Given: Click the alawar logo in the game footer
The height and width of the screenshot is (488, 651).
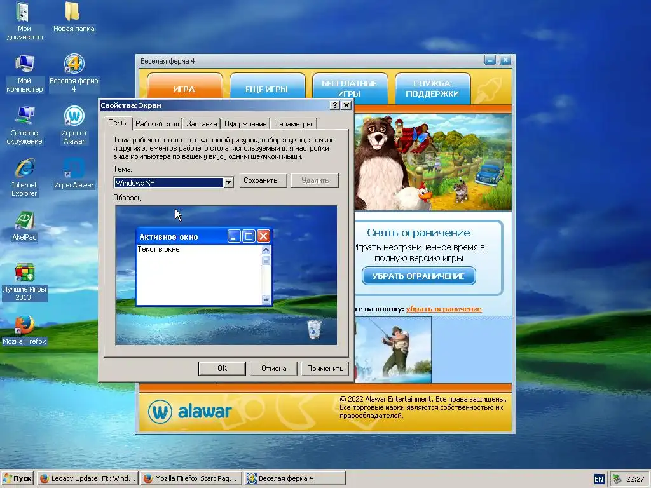Looking at the screenshot, I should tap(189, 411).
